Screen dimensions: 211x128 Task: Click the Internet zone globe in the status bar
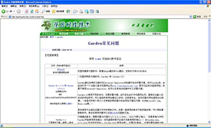click(x=188, y=126)
